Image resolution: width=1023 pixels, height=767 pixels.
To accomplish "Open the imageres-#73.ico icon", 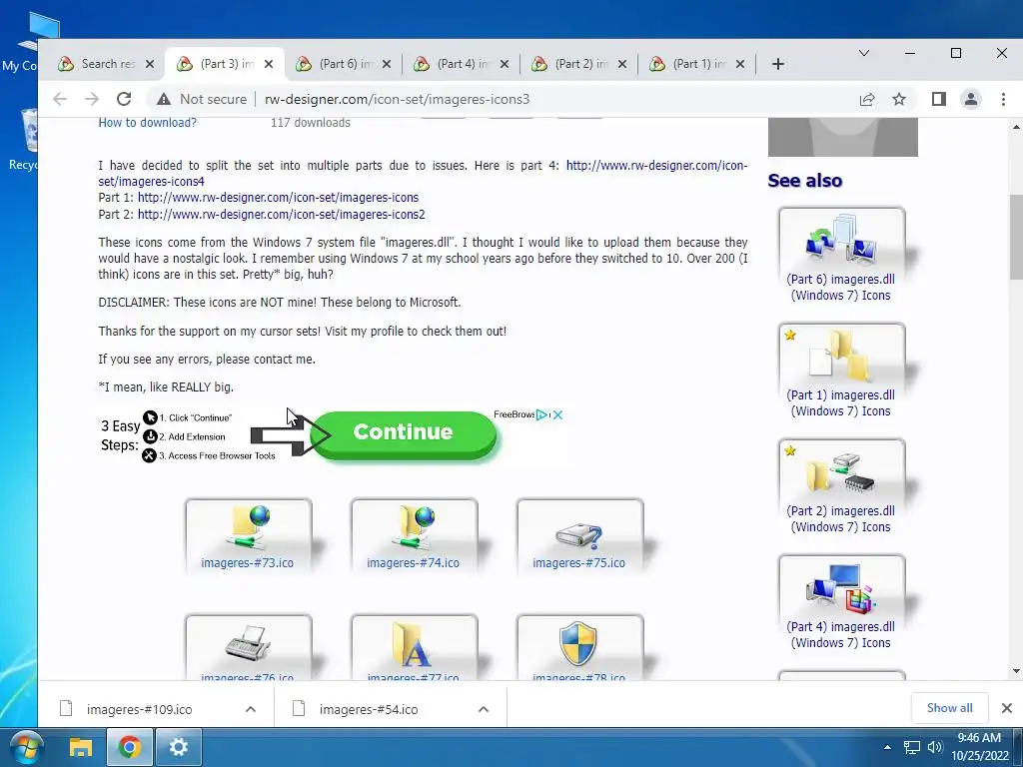I will (248, 535).
